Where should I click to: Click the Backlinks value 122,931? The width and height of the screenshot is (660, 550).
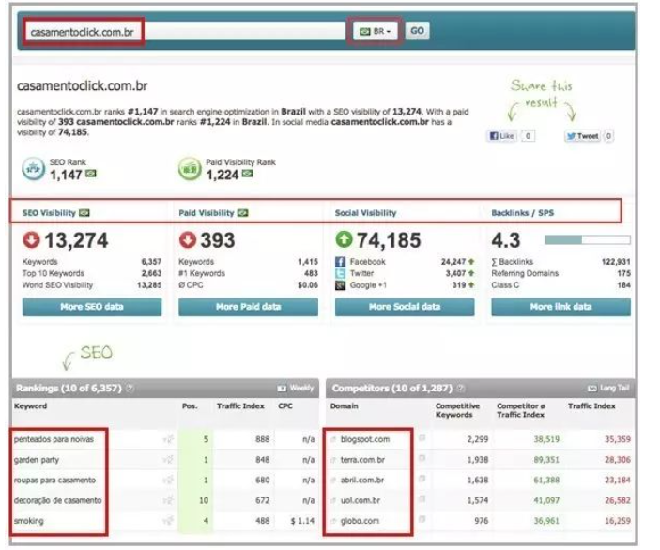pyautogui.click(x=616, y=262)
